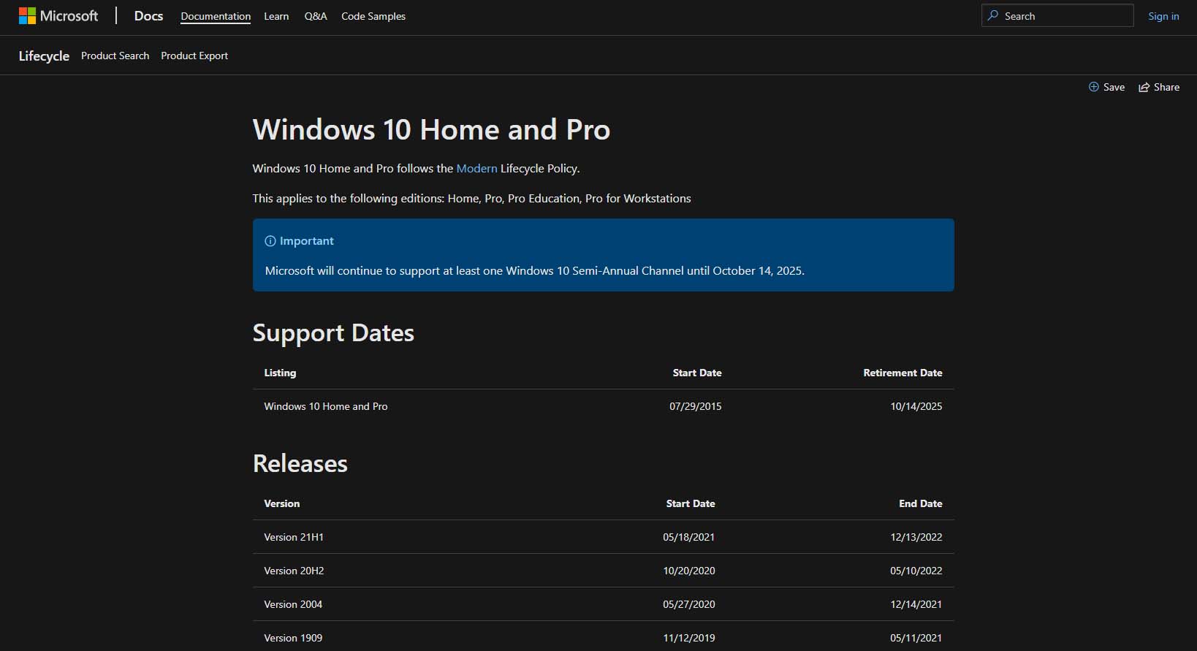Click the 05/11/2021 end date
Screen dimensions: 1197x651
[x=916, y=638]
